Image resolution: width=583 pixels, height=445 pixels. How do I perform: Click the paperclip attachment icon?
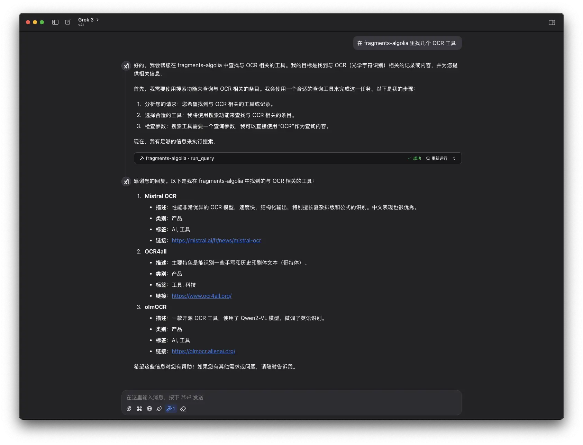tap(129, 409)
